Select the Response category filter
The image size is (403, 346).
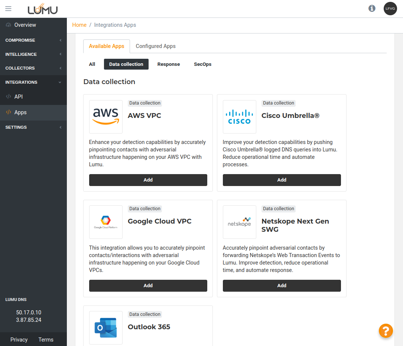[168, 64]
